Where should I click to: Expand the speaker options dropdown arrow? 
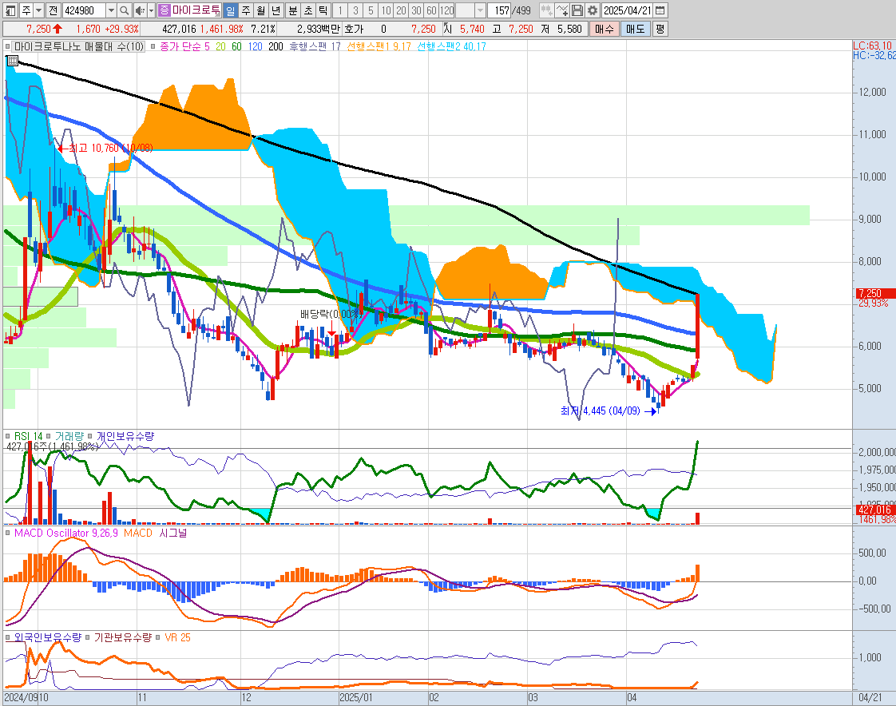pos(152,10)
